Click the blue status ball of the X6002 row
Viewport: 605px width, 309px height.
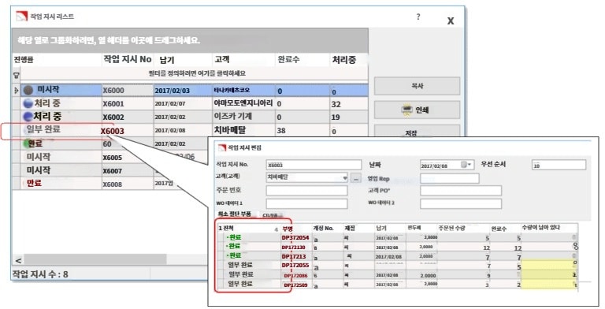(28, 117)
